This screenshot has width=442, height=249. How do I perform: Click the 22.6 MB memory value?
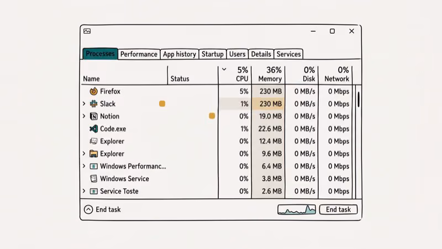pos(270,129)
